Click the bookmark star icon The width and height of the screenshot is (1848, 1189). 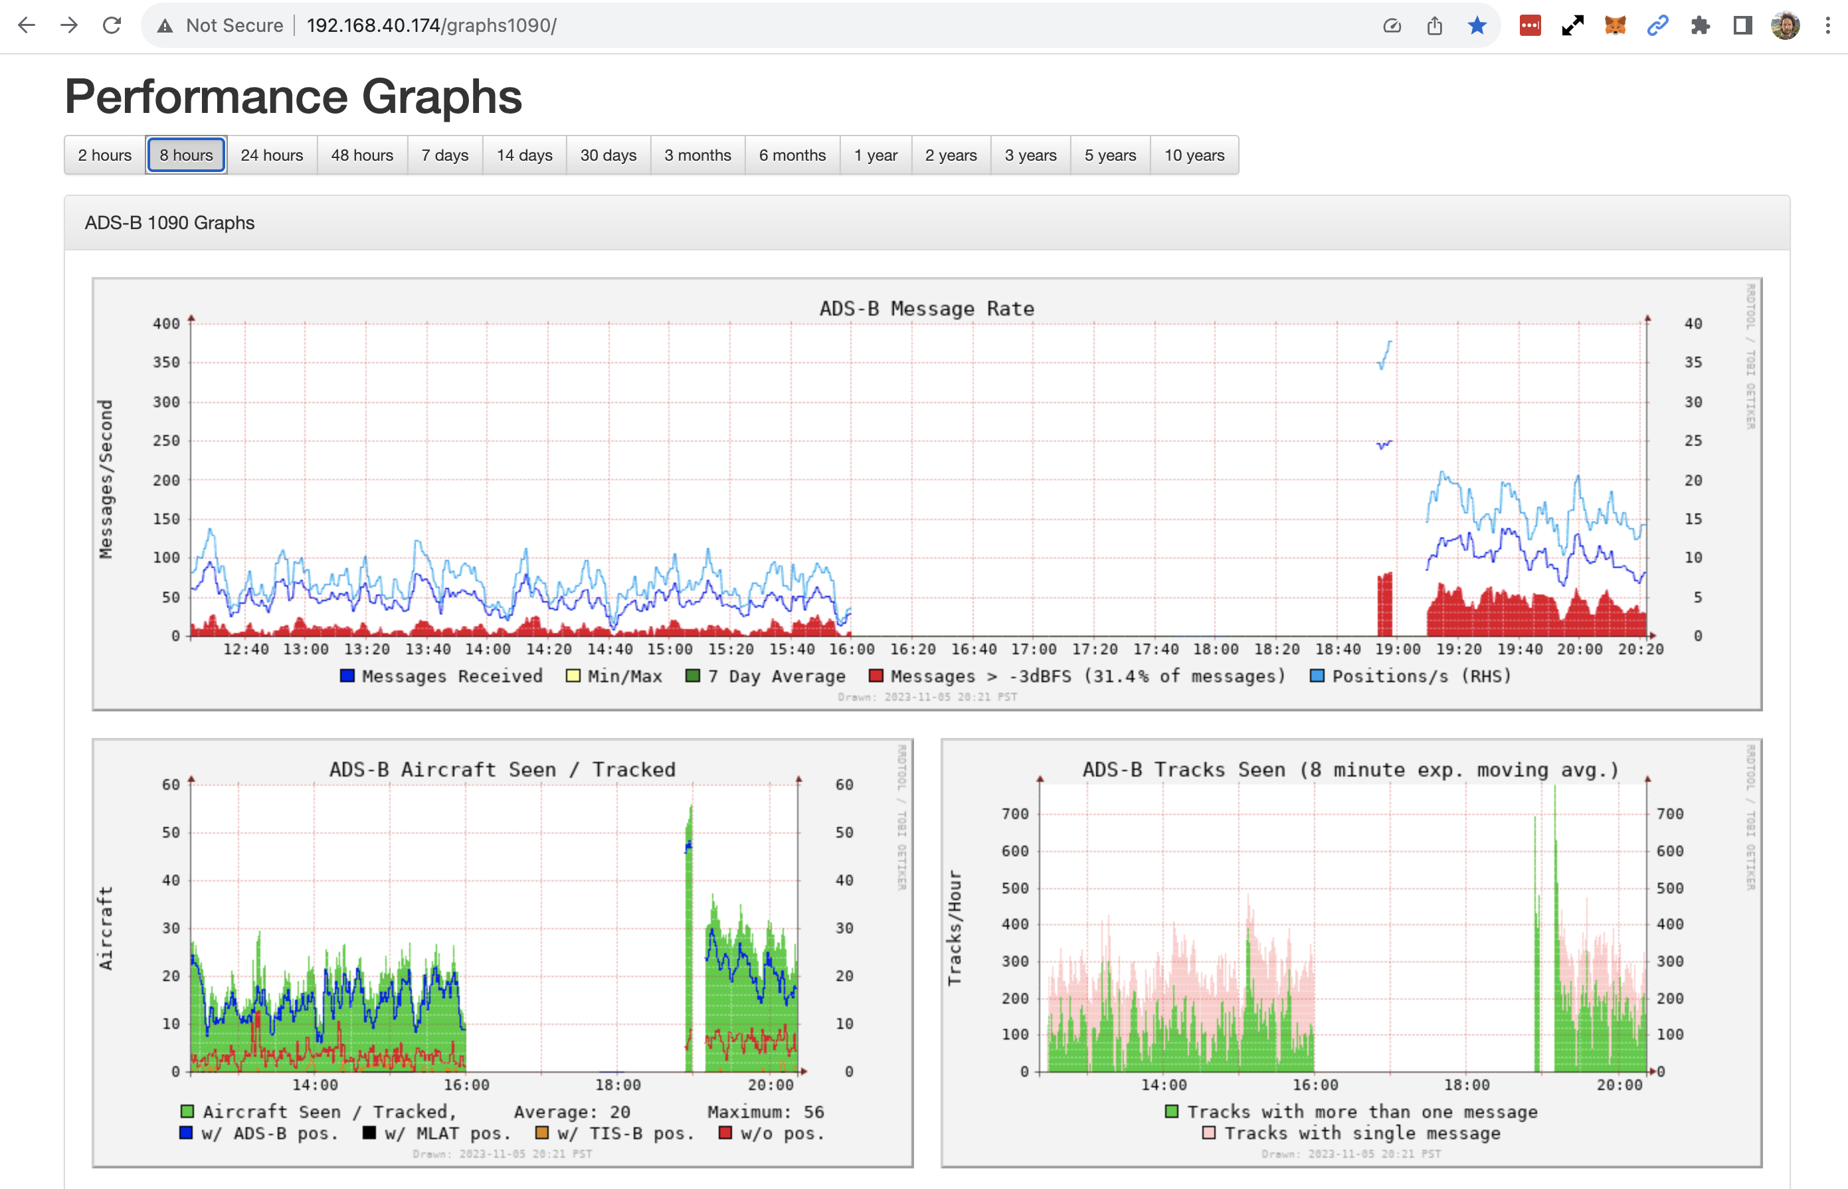tap(1477, 25)
